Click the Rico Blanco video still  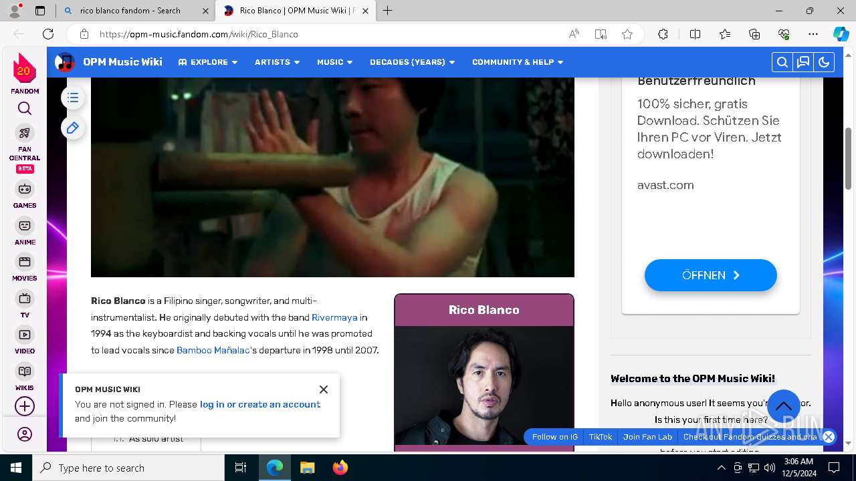click(x=332, y=177)
